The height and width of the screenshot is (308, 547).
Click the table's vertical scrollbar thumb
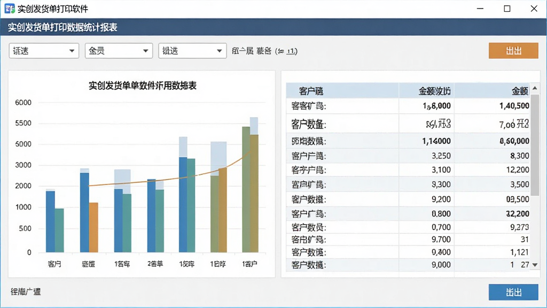click(x=535, y=144)
